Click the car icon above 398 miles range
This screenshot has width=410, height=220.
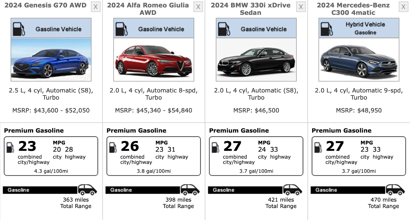tap(190, 190)
